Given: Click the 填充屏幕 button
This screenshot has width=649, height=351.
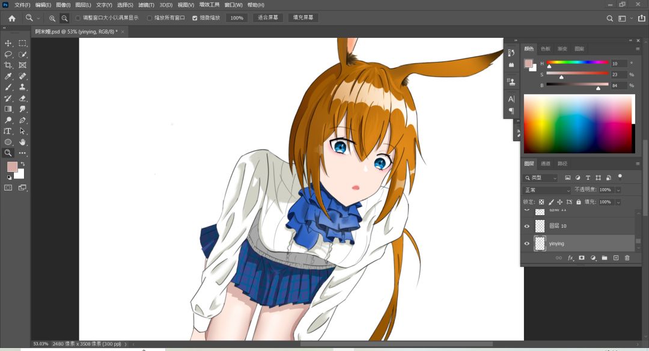Looking at the screenshot, I should click(x=303, y=18).
